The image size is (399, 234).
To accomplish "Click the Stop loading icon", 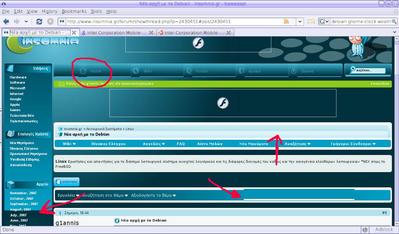I will 50,21.
